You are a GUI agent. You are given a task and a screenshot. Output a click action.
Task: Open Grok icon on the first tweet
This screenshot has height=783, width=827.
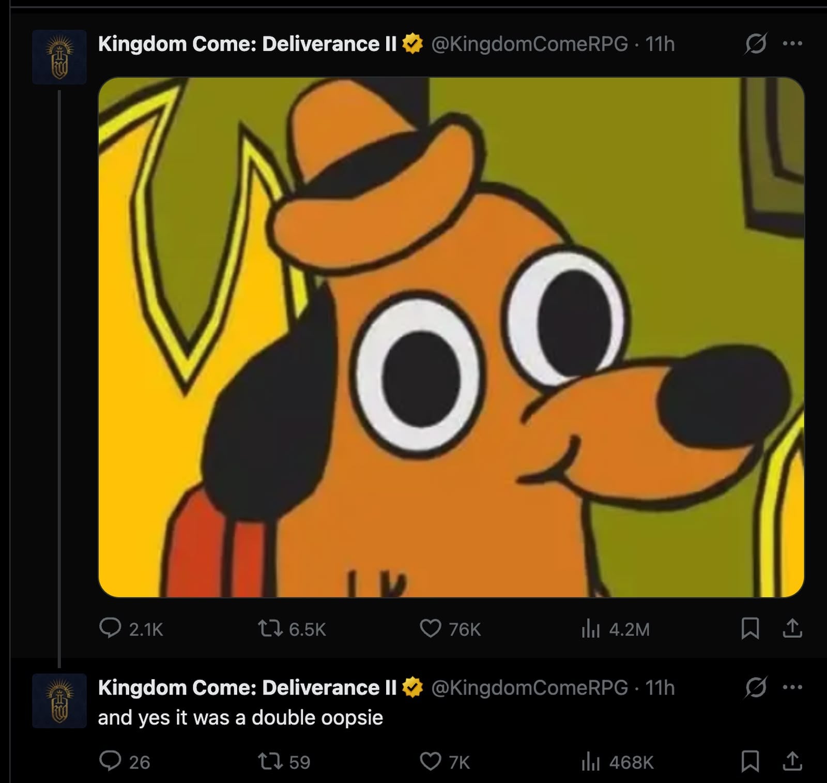(x=755, y=44)
